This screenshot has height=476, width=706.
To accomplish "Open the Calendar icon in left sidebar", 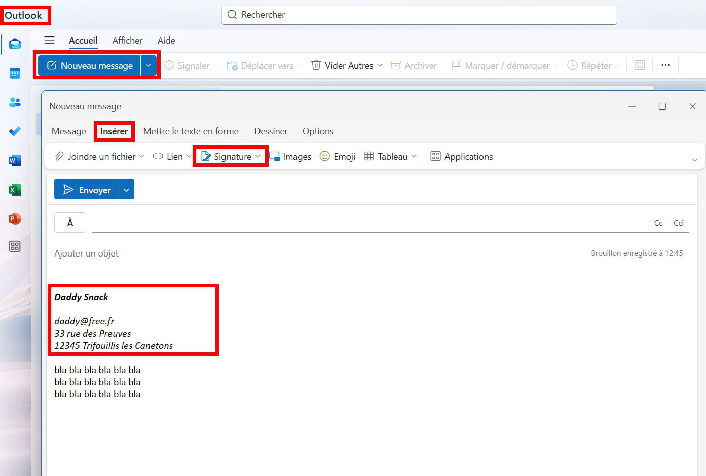I will (x=15, y=74).
